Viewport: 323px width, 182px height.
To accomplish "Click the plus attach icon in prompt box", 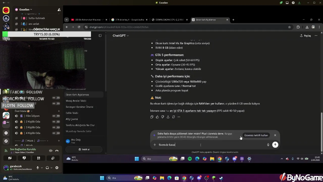I will 155,145.
